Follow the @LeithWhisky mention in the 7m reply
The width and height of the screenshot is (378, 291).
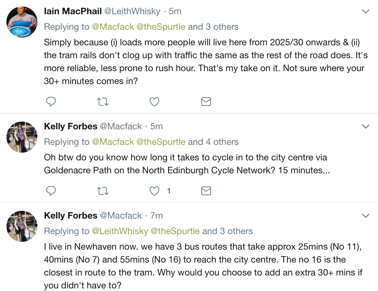tap(120, 231)
